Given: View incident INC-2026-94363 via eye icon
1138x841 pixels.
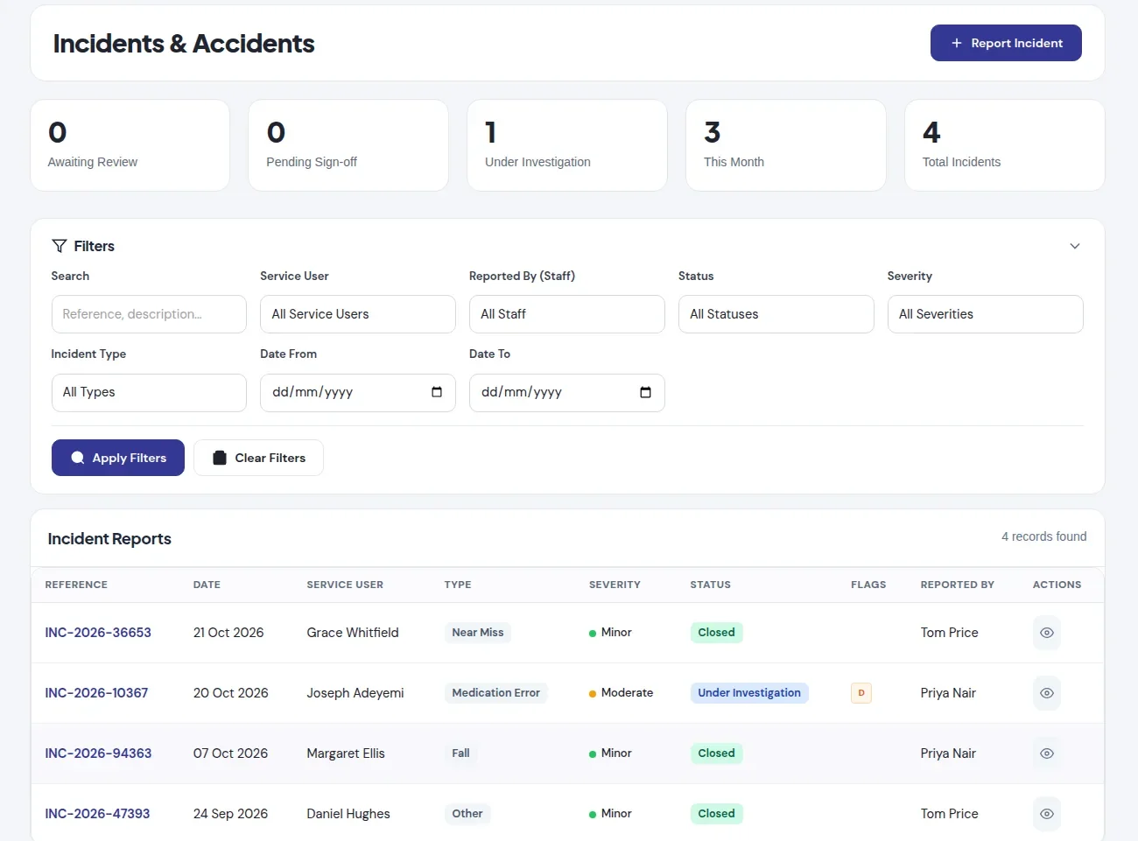Looking at the screenshot, I should [x=1047, y=753].
